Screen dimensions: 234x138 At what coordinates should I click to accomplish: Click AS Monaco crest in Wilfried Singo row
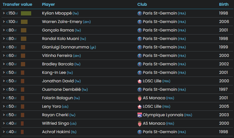pos(140,123)
